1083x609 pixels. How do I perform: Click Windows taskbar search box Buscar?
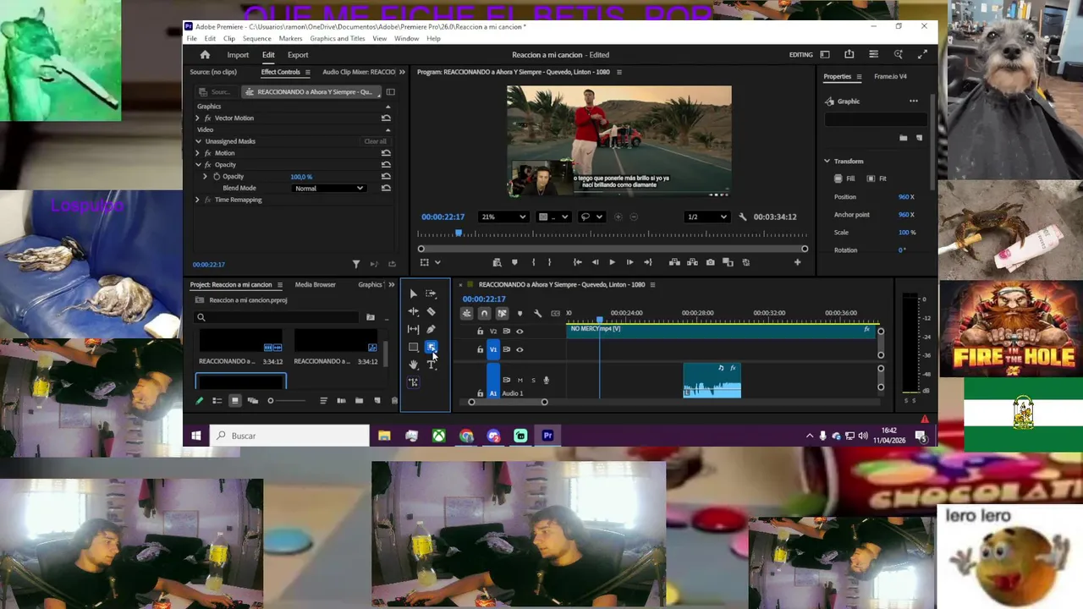[289, 436]
